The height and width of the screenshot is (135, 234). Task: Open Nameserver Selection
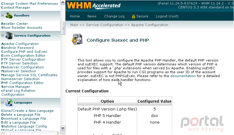coord(20,79)
